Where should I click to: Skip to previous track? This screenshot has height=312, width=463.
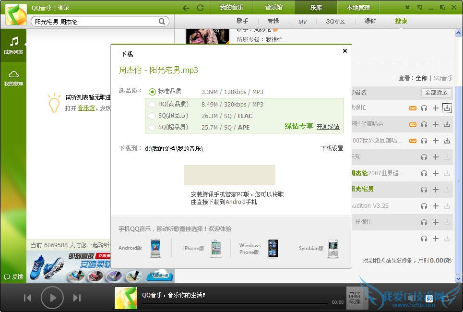tap(27, 298)
